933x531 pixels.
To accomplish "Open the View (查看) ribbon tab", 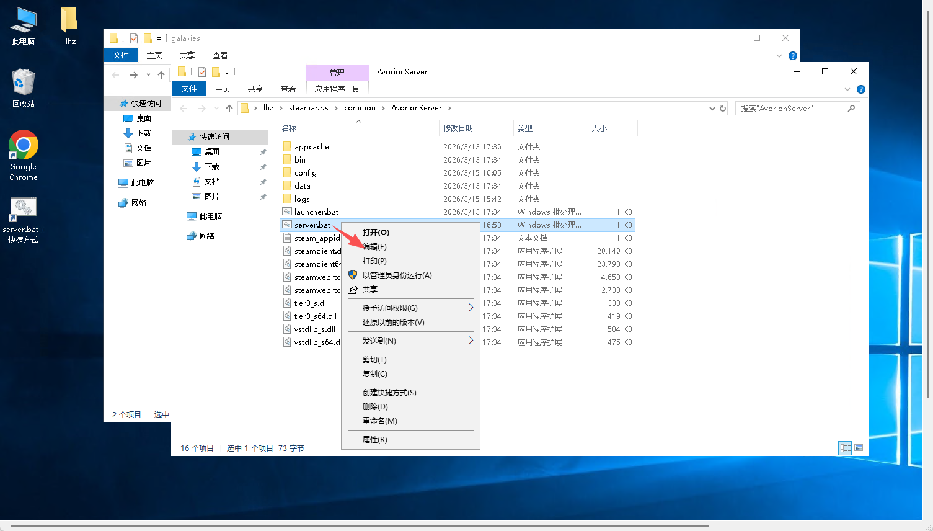I will (x=288, y=89).
